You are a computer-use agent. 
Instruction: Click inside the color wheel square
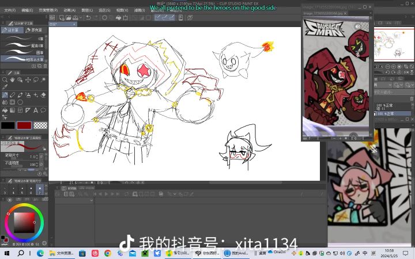pos(24,223)
